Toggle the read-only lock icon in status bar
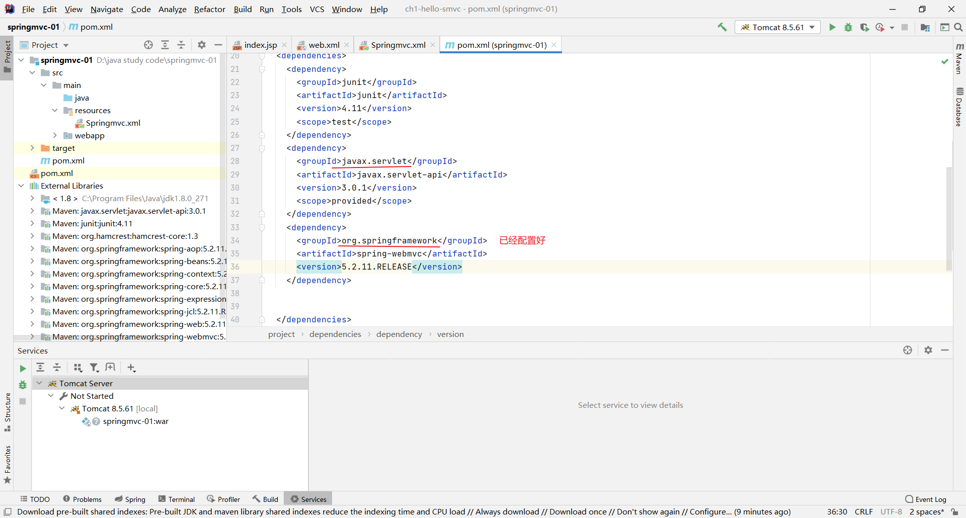 (954, 511)
